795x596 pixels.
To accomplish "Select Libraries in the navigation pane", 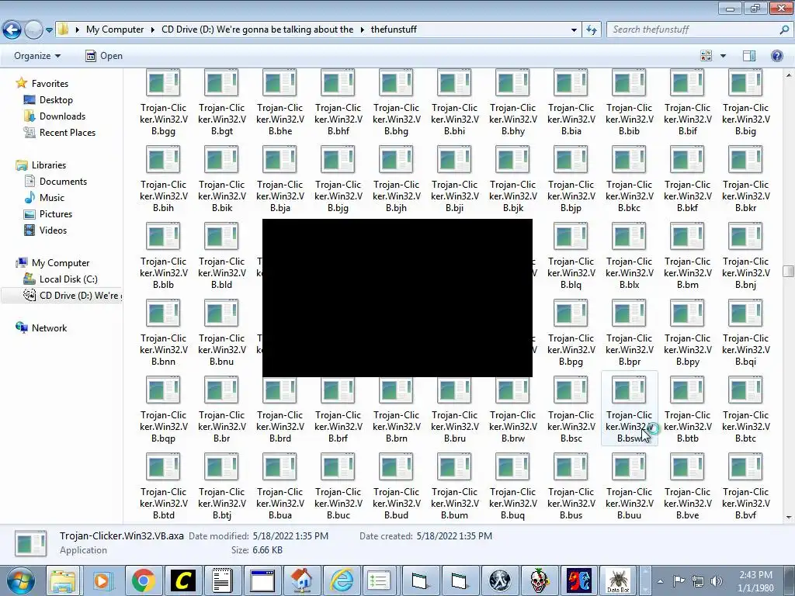I will [x=49, y=165].
